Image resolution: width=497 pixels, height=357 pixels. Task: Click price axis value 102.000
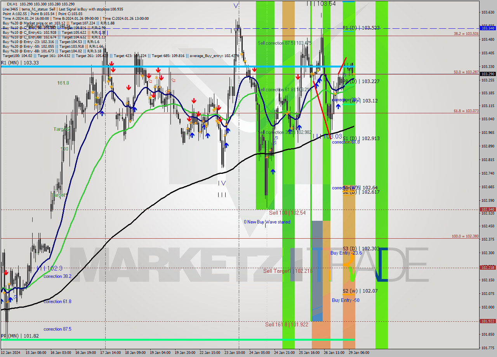(x=488, y=307)
